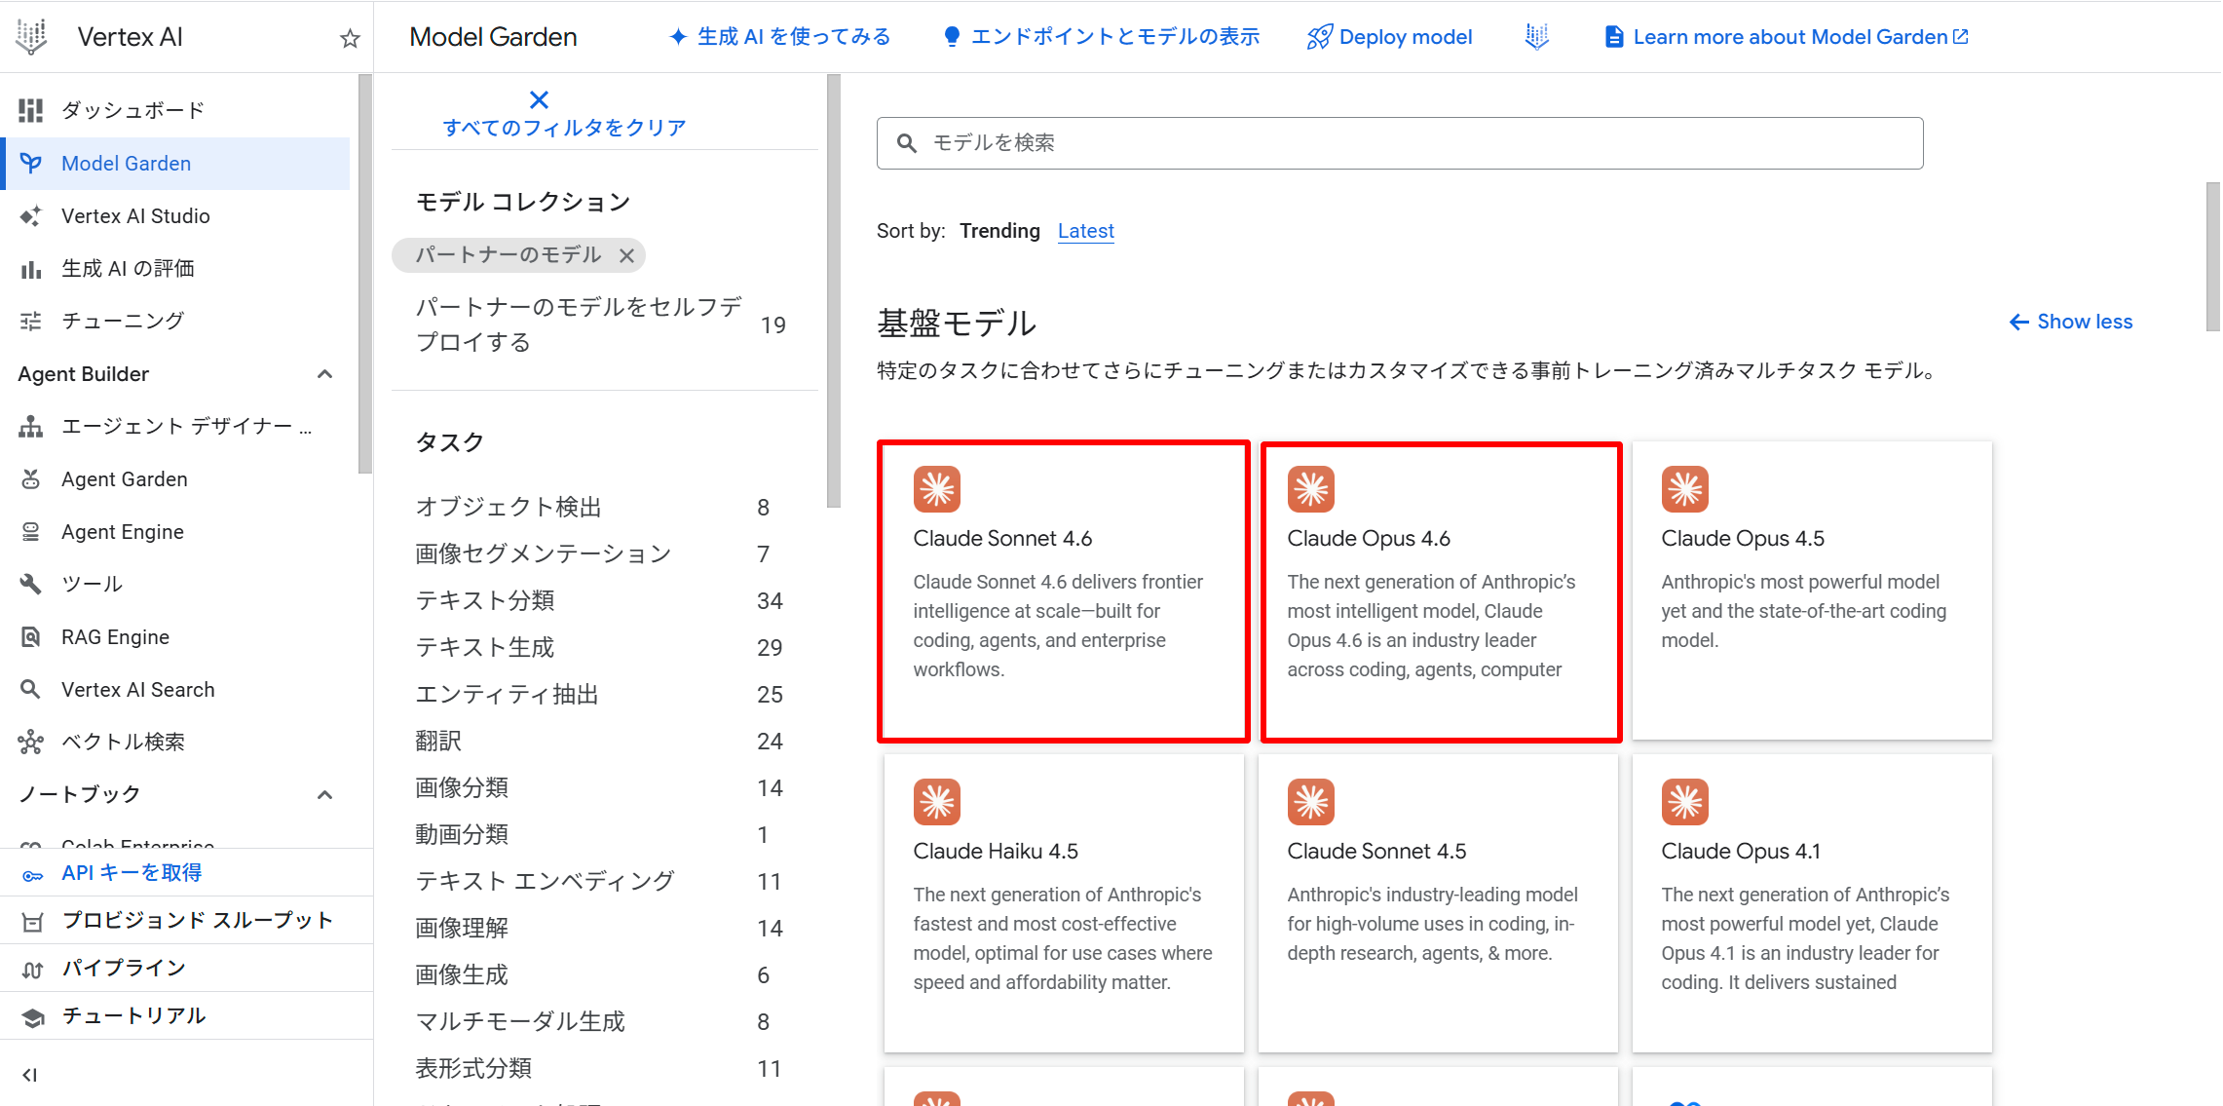Click the API キーを取得 link
This screenshot has width=2223, height=1106.
tap(132, 872)
